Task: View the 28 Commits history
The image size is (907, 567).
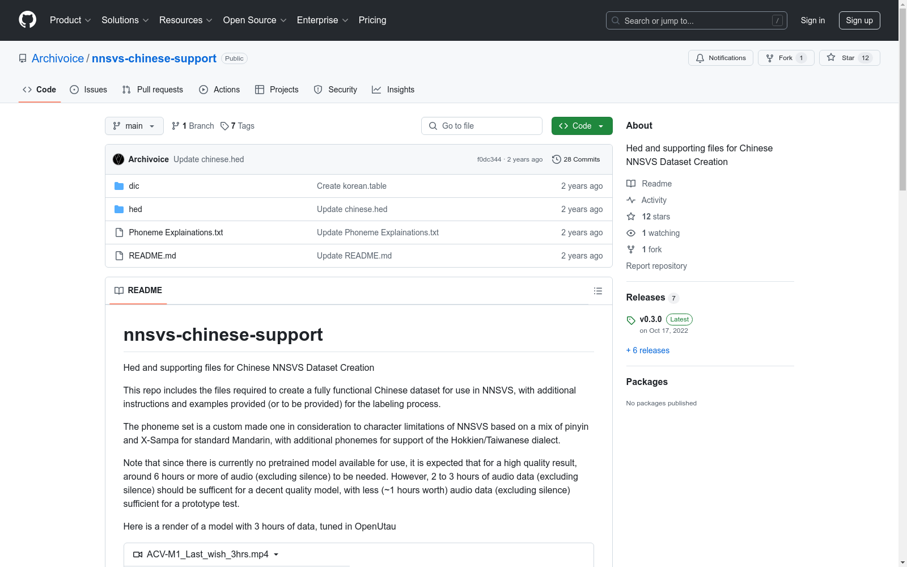Action: coord(576,159)
